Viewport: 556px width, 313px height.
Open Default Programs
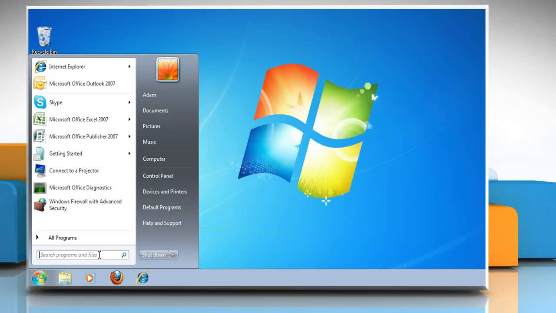[x=162, y=207]
